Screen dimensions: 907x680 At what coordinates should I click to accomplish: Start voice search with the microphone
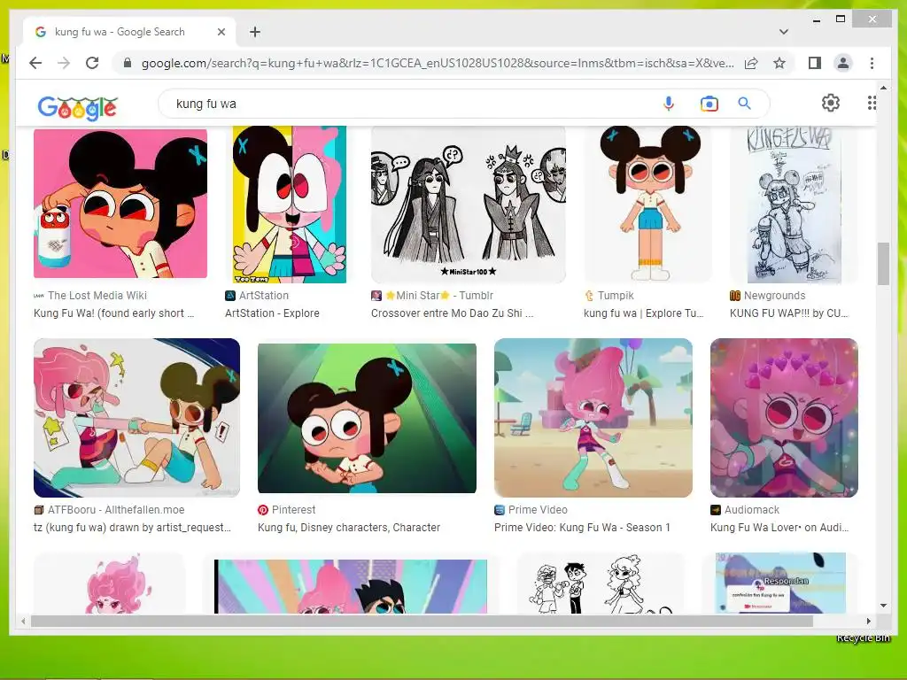coord(668,104)
